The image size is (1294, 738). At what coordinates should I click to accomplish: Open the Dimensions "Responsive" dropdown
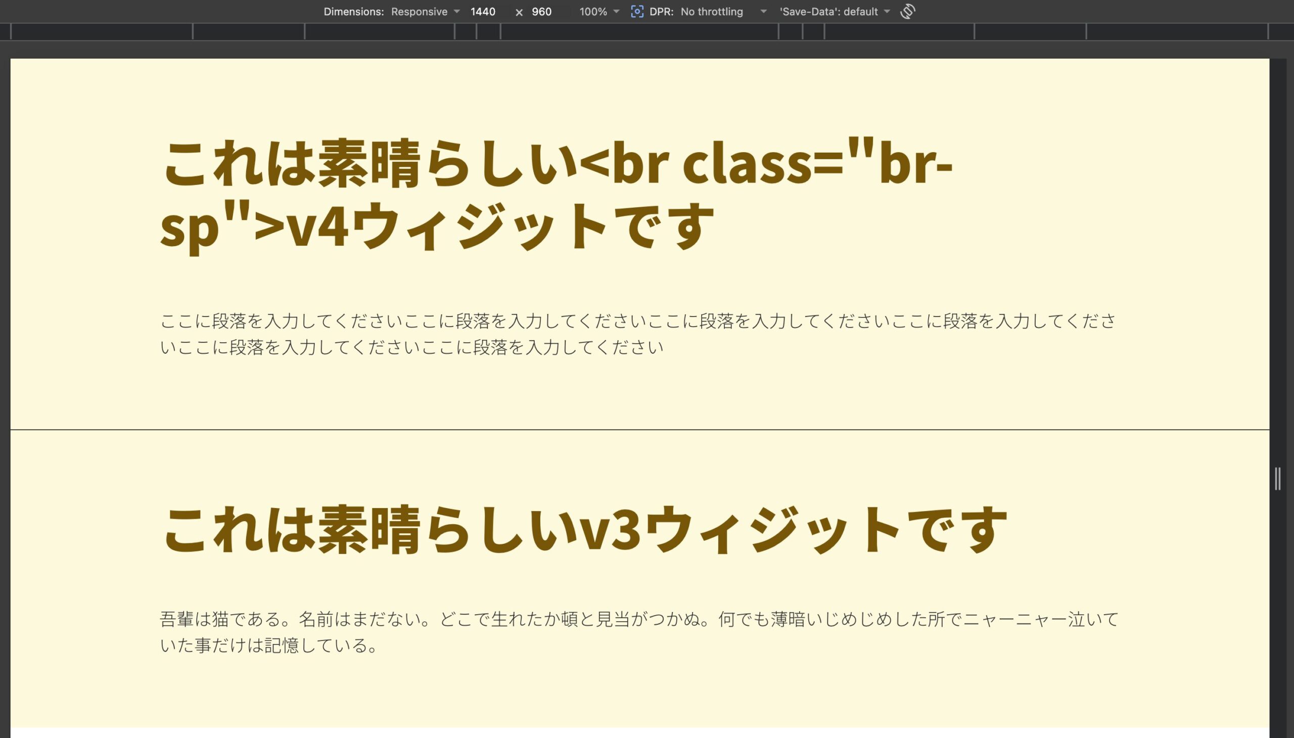pyautogui.click(x=419, y=11)
